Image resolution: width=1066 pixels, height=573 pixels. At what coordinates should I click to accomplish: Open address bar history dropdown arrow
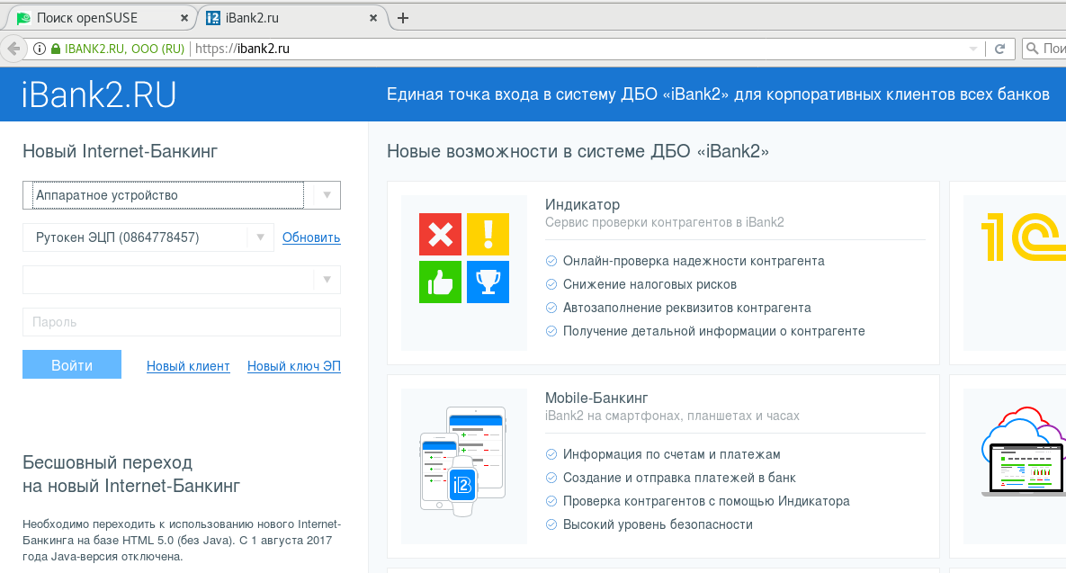click(x=972, y=49)
